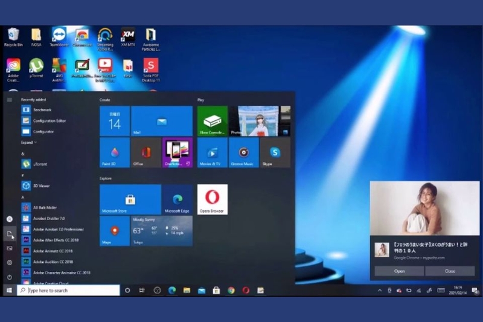Open the Tokyo weather tile
The height and width of the screenshot is (322, 483).
162,231
